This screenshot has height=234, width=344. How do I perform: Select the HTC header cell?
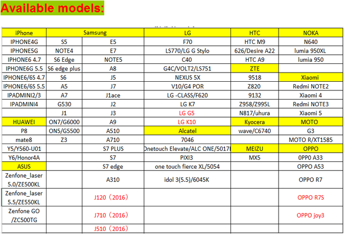tap(255, 33)
